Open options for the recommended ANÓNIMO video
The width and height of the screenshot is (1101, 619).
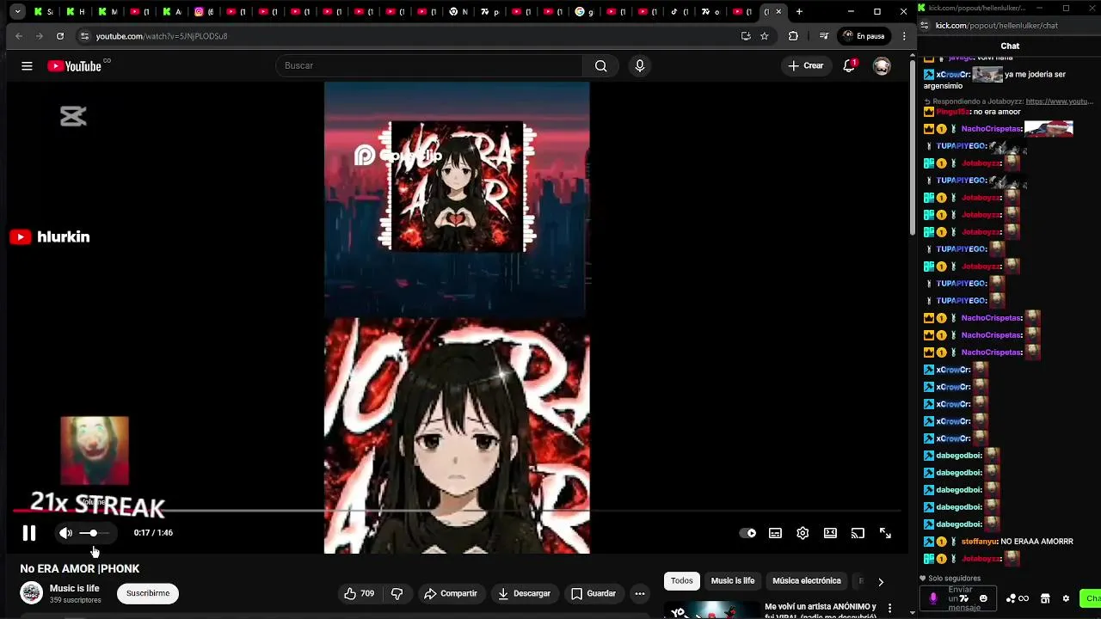[889, 610]
